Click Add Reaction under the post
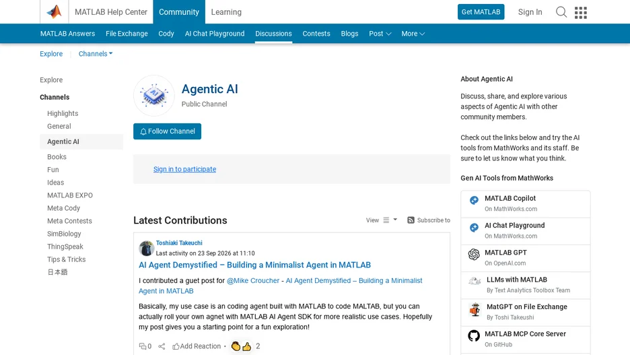630x355 pixels. click(x=197, y=346)
